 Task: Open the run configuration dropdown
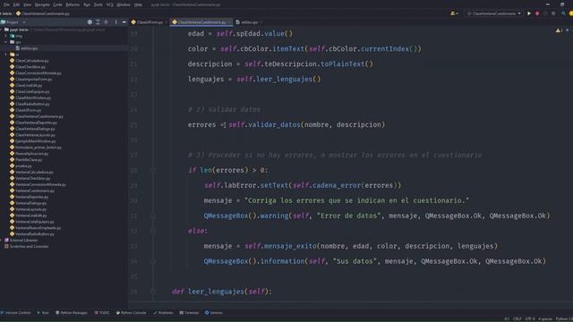493,13
